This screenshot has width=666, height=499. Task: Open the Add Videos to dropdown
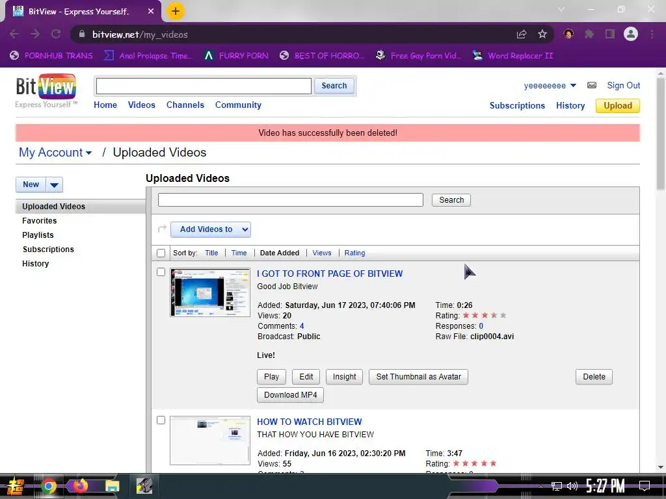[211, 229]
